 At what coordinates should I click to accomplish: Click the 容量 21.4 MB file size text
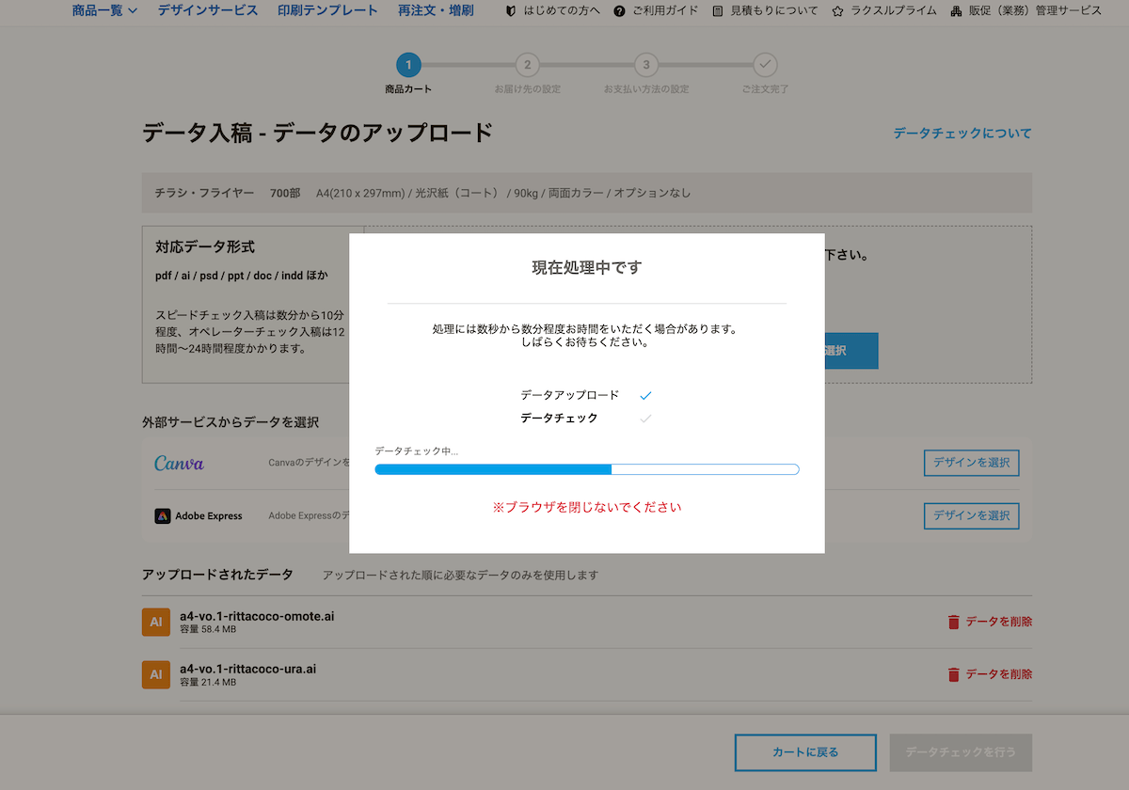coord(208,682)
